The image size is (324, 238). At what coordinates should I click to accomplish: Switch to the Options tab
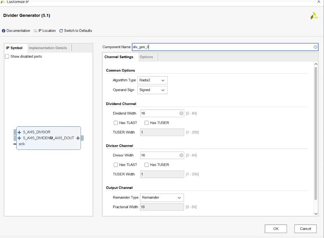coord(146,57)
